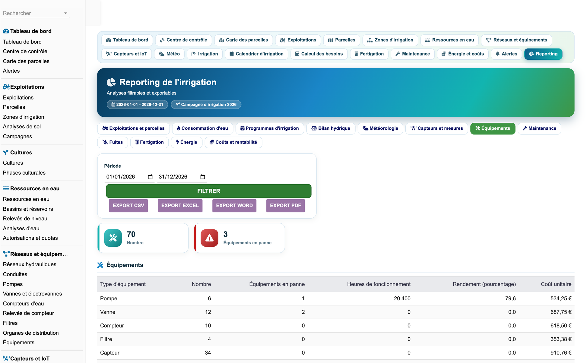Open Relevés de compteur sidebar link

(x=28, y=313)
